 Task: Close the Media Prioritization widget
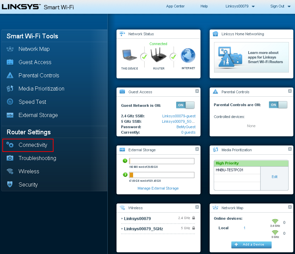point(290,149)
